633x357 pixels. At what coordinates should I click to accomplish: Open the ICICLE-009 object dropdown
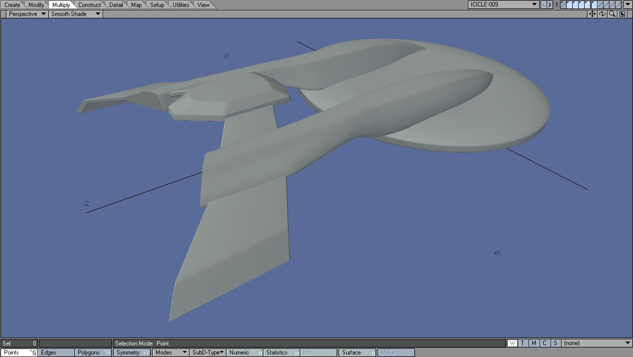pyautogui.click(x=504, y=4)
